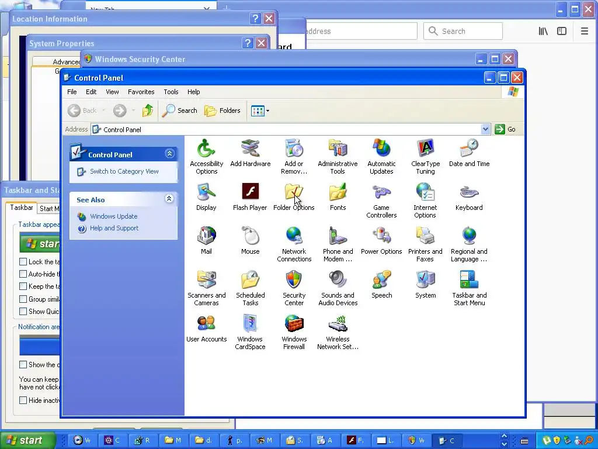
Task: Toggle 'Show Quick Launch' checkbox
Action: click(x=23, y=311)
